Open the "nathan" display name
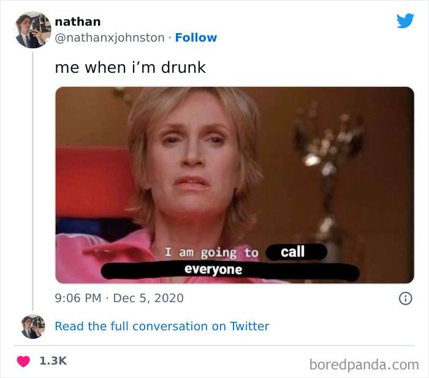The image size is (429, 378). coord(78,21)
